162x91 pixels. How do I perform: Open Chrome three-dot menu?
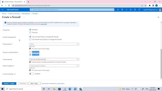[160, 6]
